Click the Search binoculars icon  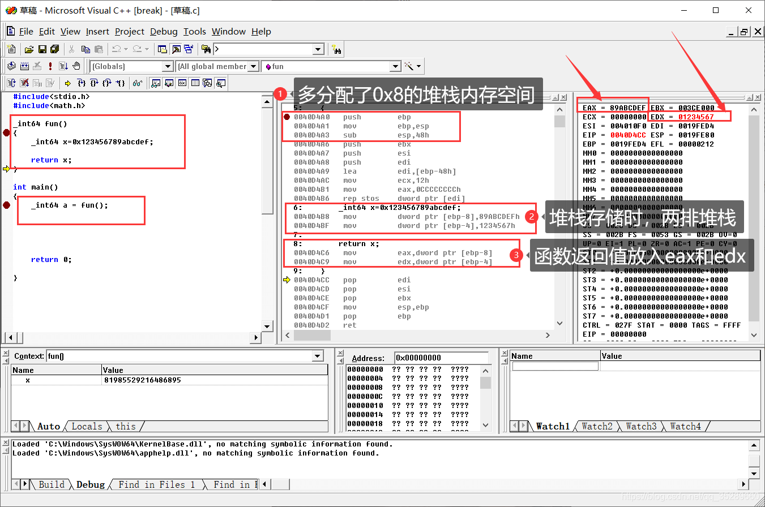click(x=336, y=49)
